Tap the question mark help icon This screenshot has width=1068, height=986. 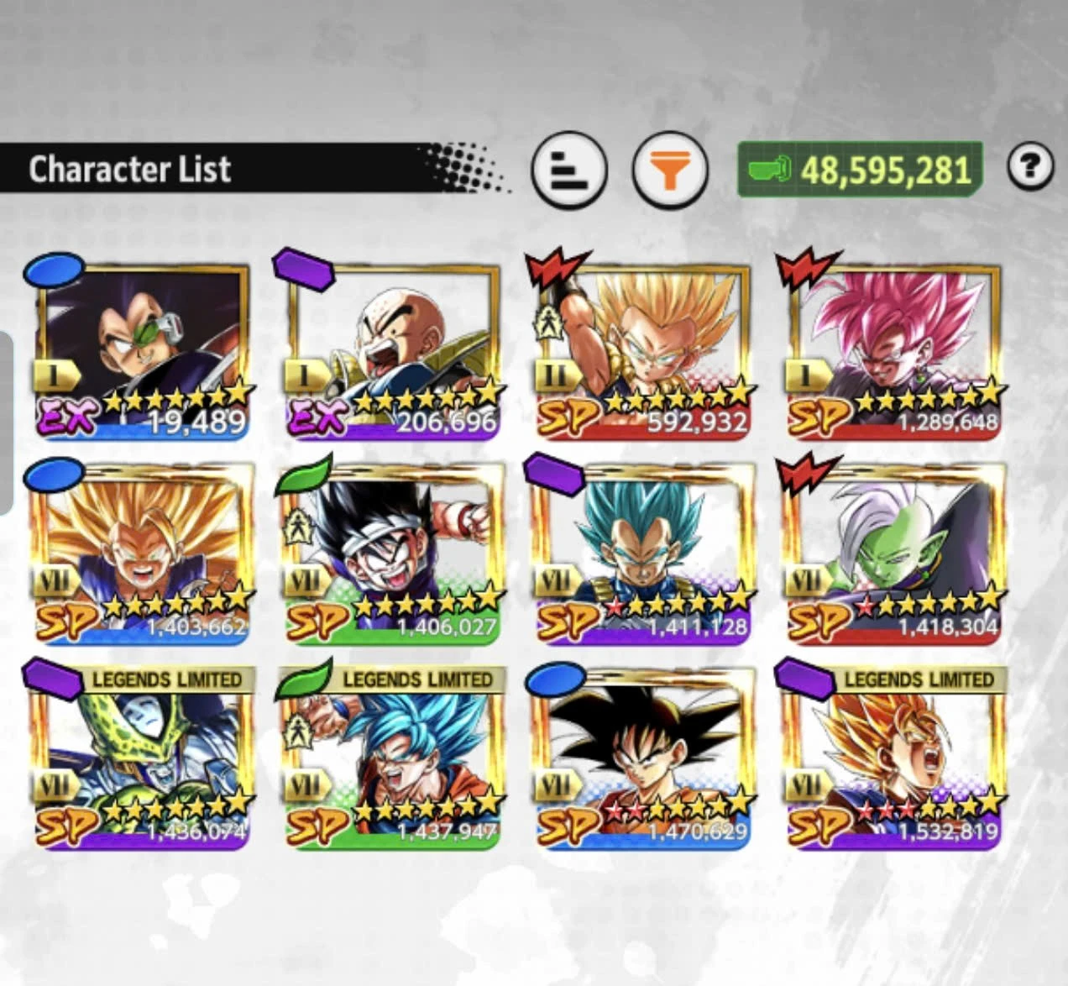click(1030, 167)
